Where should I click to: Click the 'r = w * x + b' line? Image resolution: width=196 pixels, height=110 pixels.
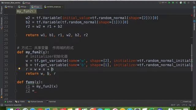tap(40, 69)
